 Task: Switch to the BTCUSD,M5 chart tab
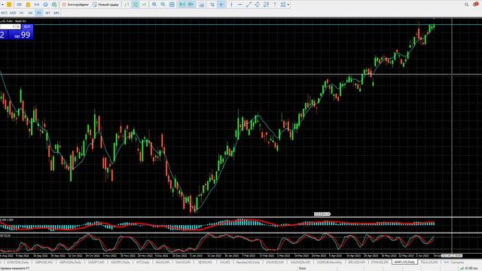tap(356, 262)
